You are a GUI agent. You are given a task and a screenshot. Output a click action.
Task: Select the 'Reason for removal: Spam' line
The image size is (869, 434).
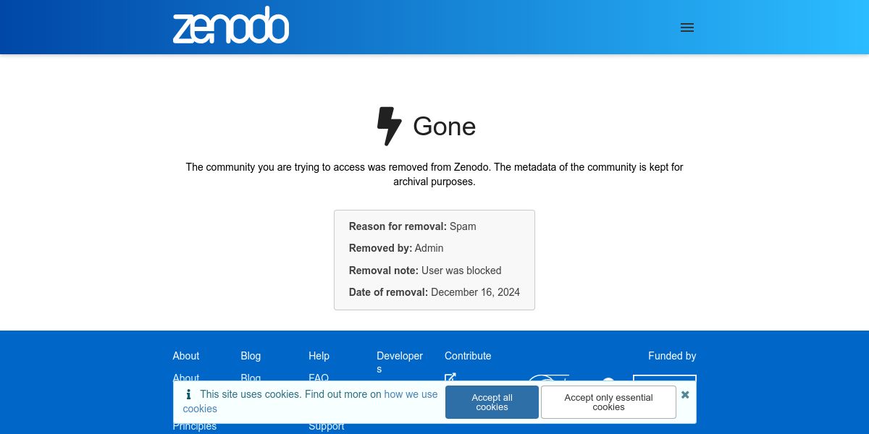413,226
